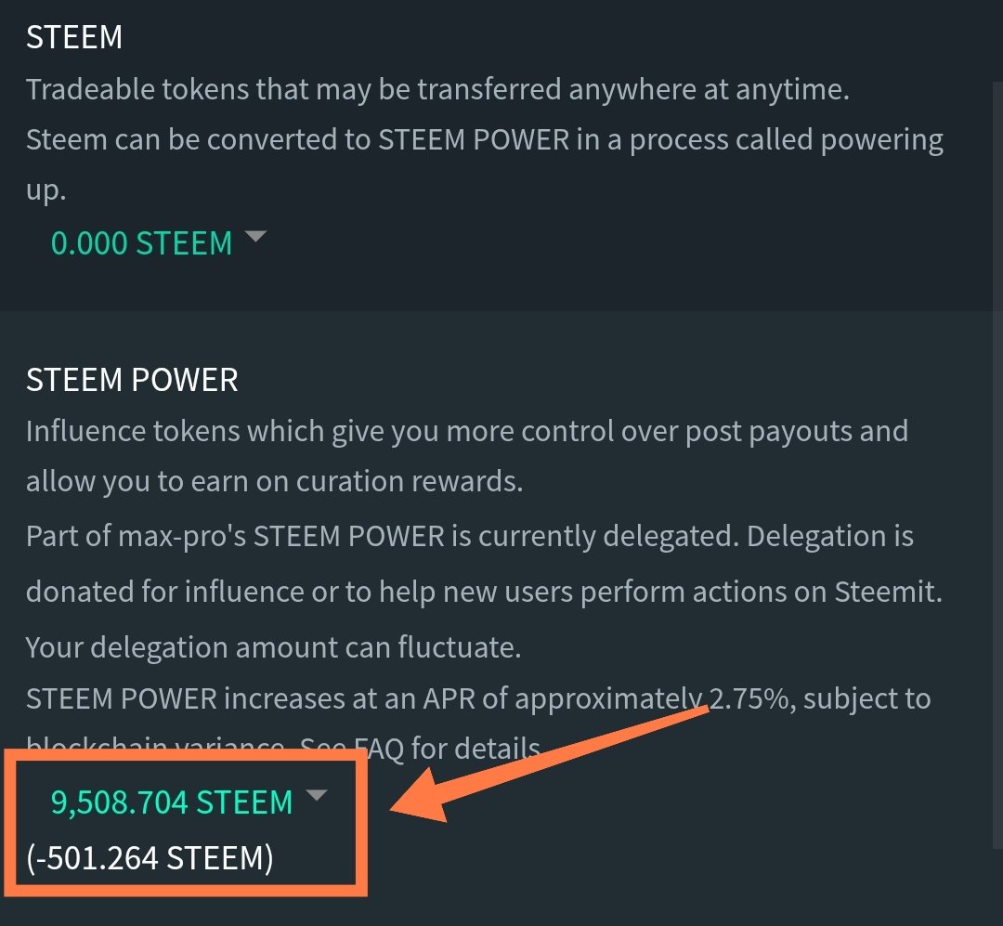Screen dimensions: 1003x926
Task: Click the 'Tradeable tokens' description line
Action: tap(437, 89)
